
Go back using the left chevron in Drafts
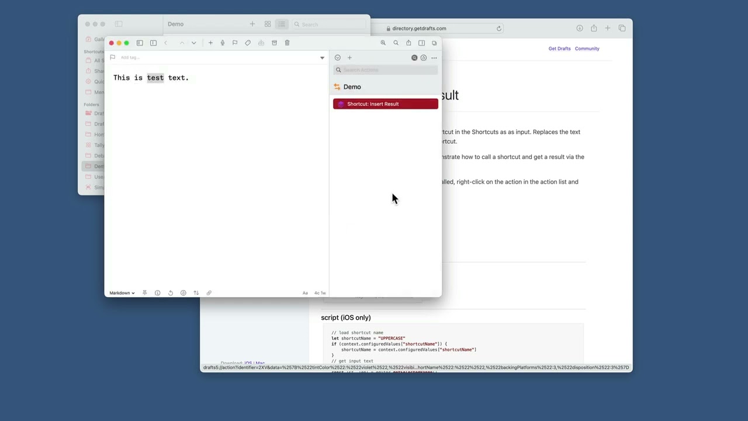click(x=166, y=43)
